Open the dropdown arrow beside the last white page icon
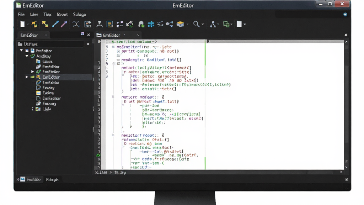 (245, 24)
